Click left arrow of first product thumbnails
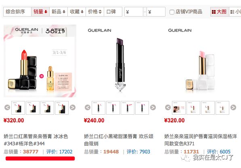Screen dimensions: 241x168 7,107
